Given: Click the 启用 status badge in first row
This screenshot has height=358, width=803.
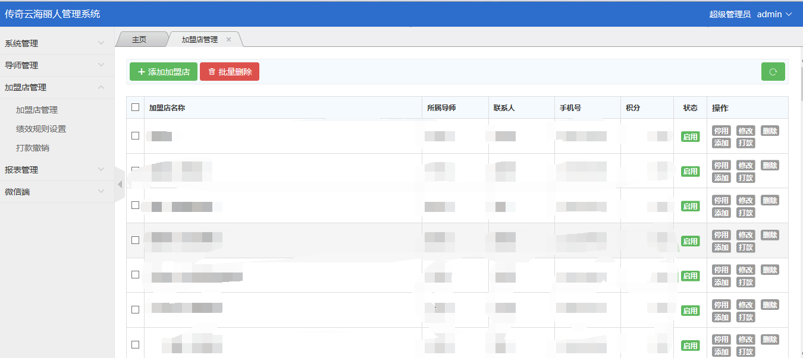Looking at the screenshot, I should tap(690, 137).
